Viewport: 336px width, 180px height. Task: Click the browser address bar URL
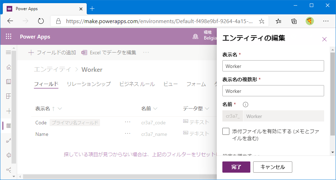tap(159, 21)
